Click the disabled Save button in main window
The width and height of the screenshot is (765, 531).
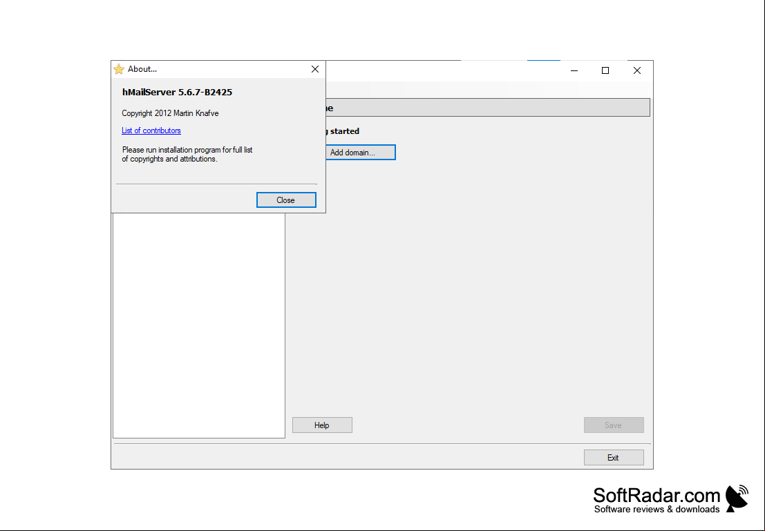[x=614, y=425]
